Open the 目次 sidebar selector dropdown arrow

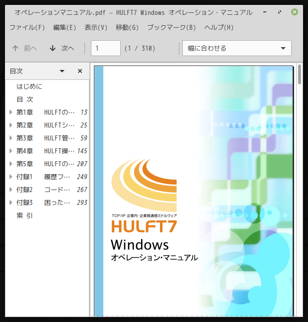[62, 71]
